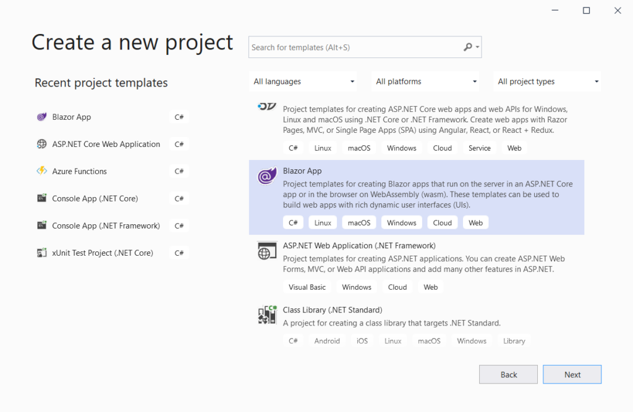Click the ASP.NET Web Application globe template icon
Viewport: 633px width, 412px height.
pyautogui.click(x=266, y=251)
